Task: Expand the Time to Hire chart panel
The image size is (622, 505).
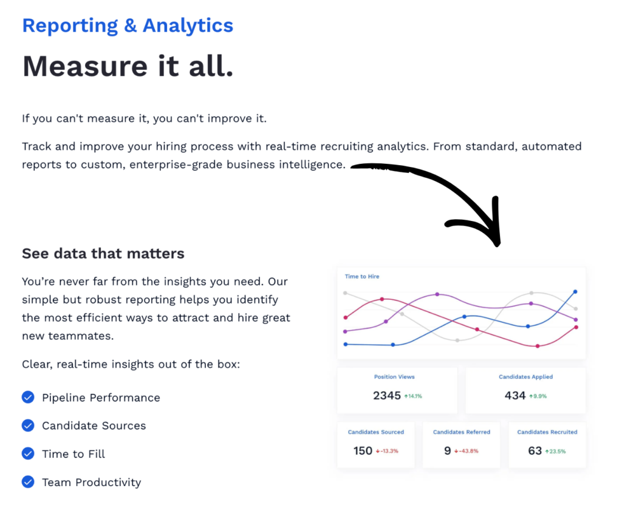Action: tap(460, 311)
